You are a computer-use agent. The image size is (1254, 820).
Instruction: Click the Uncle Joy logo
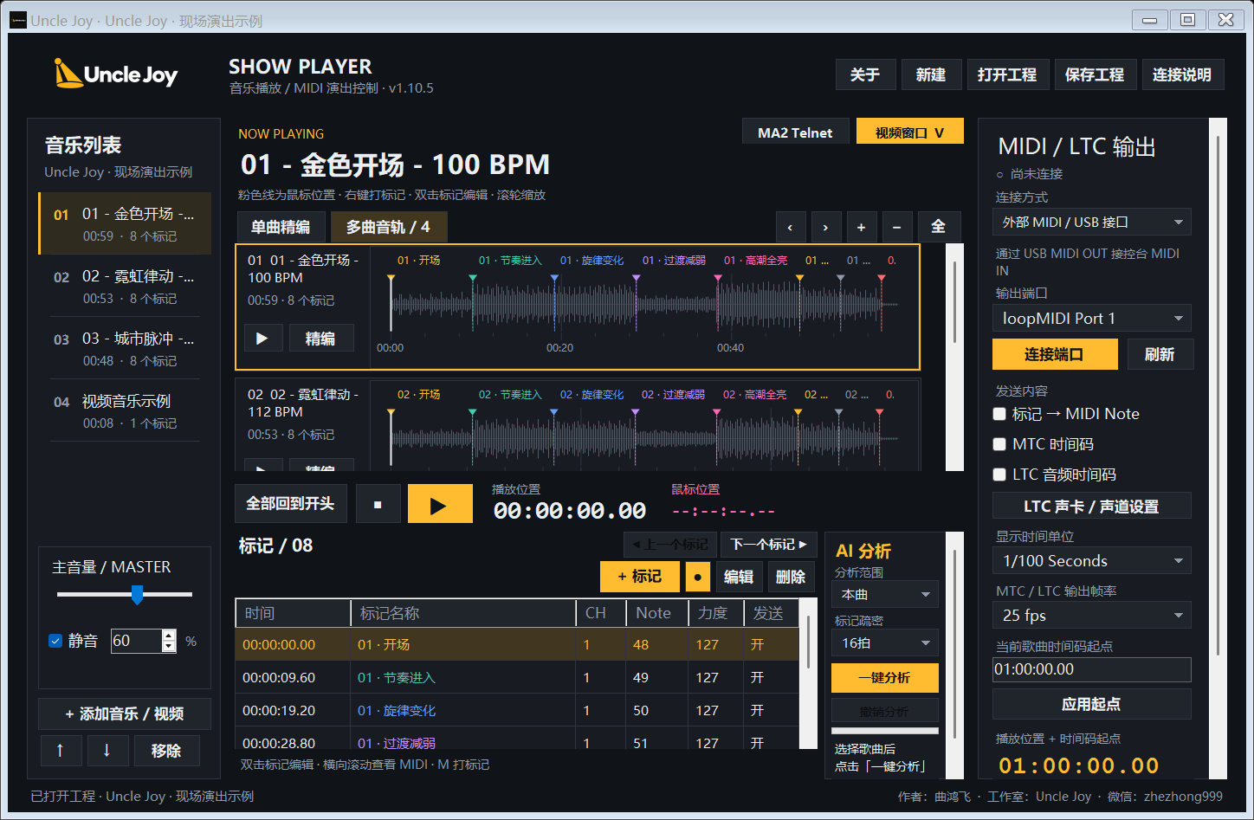116,74
